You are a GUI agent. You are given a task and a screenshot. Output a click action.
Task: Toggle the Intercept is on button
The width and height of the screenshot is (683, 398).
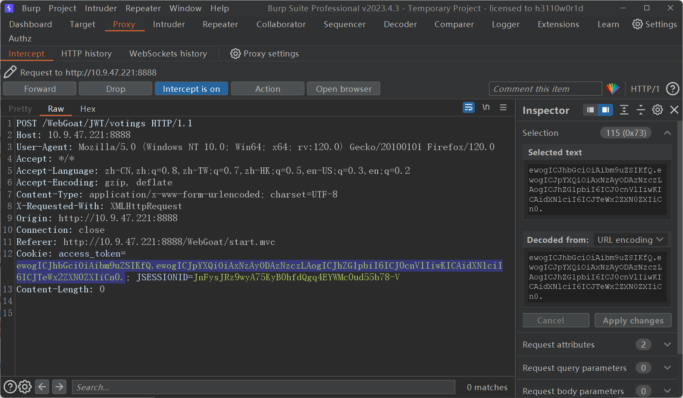click(x=191, y=89)
